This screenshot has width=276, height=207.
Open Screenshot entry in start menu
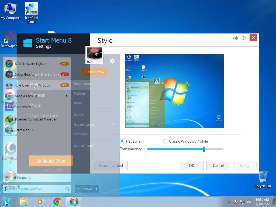point(37,107)
